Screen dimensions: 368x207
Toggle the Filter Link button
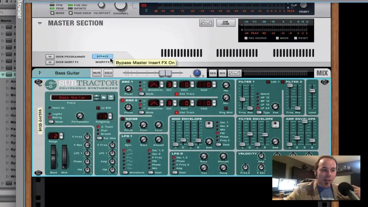pyautogui.click(x=268, y=82)
